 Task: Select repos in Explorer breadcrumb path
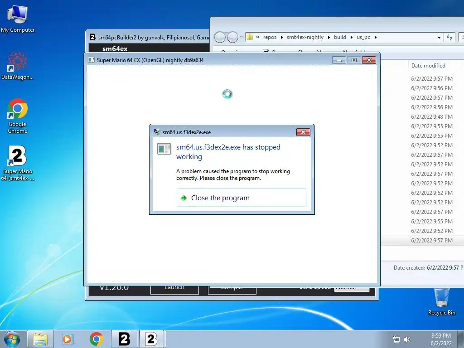(270, 37)
